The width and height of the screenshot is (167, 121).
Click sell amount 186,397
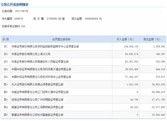click(x=160, y=54)
